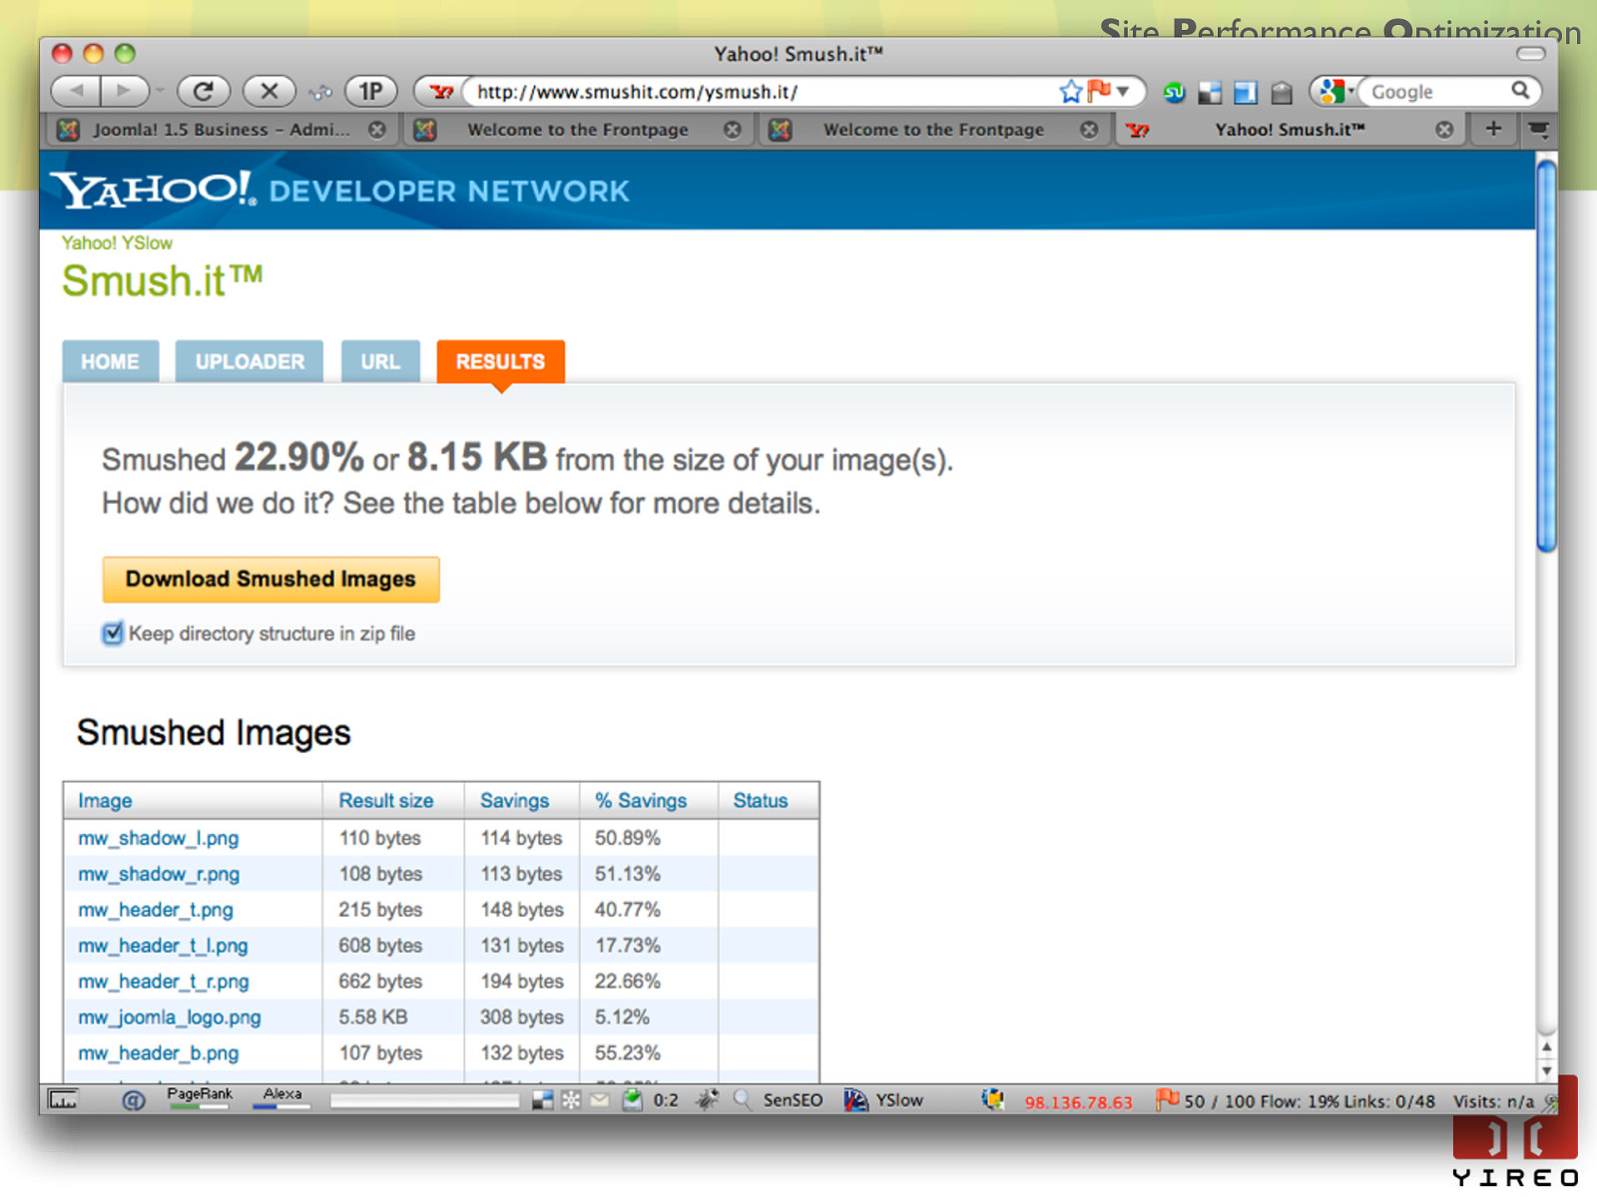Click the red flag icon in the address bar

coord(1099,91)
